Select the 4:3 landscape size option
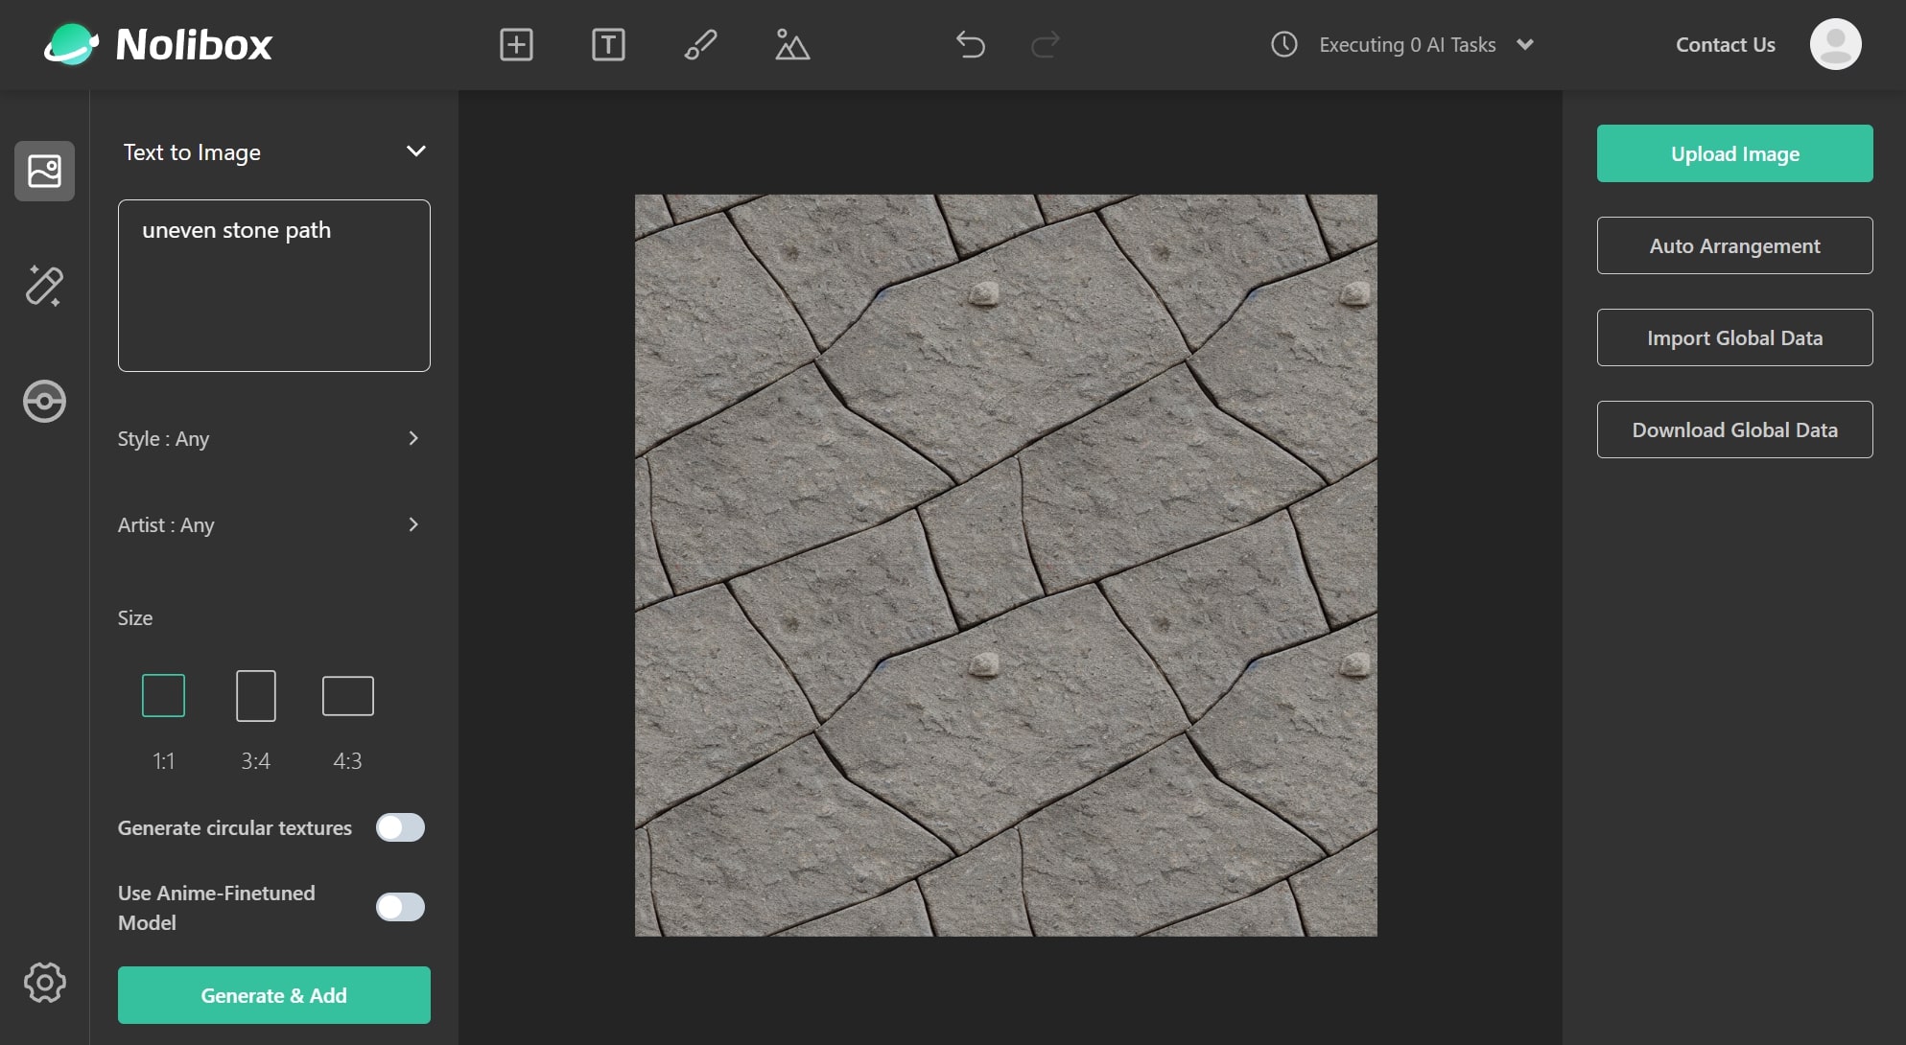This screenshot has height=1045, width=1906. tap(347, 696)
